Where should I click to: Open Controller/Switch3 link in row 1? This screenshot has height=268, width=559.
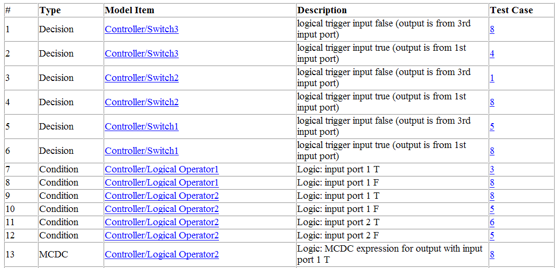click(141, 29)
